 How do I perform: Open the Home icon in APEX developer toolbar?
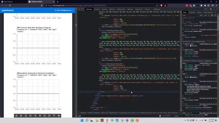(16, 115)
